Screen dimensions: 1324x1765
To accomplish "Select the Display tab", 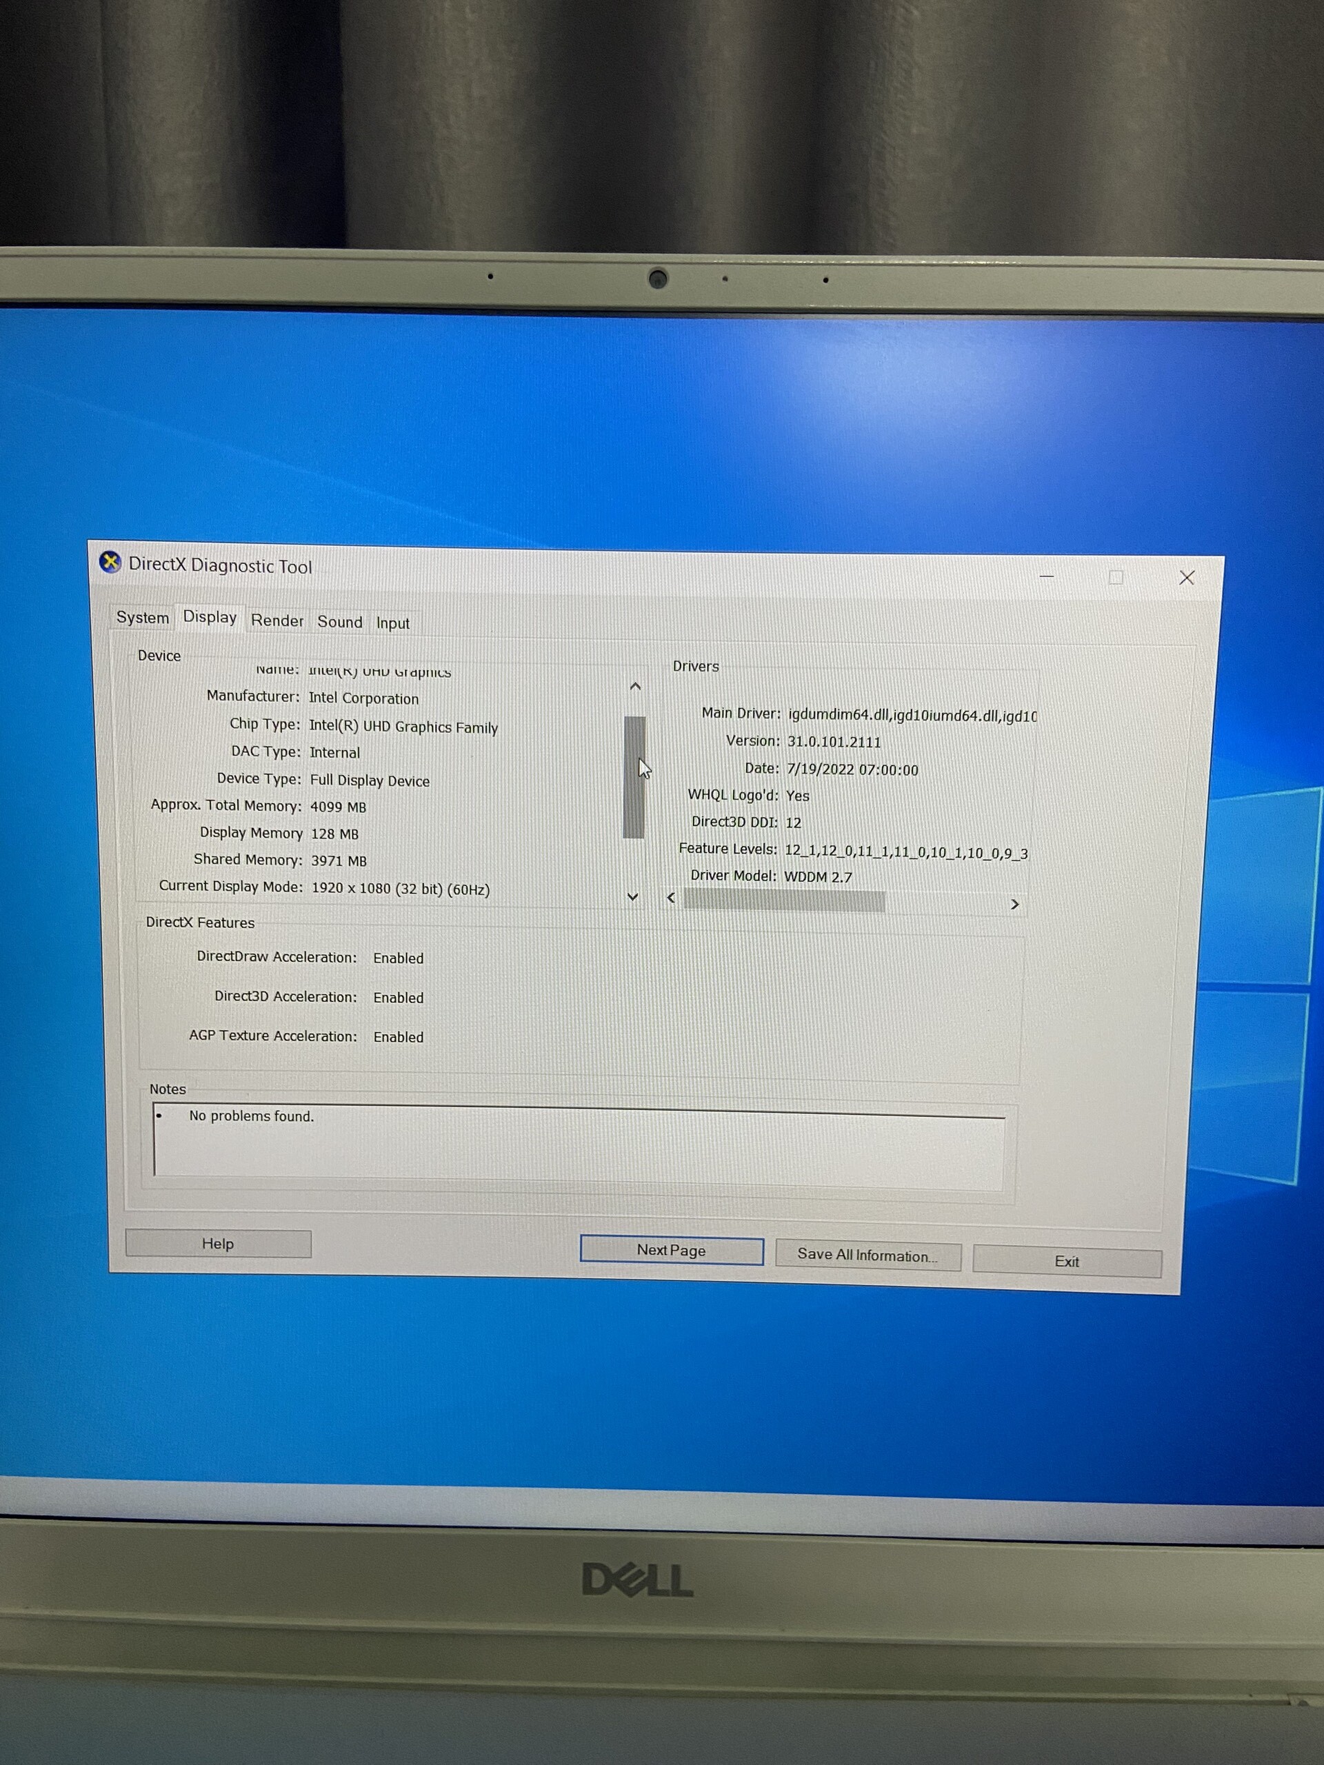I will coord(210,618).
